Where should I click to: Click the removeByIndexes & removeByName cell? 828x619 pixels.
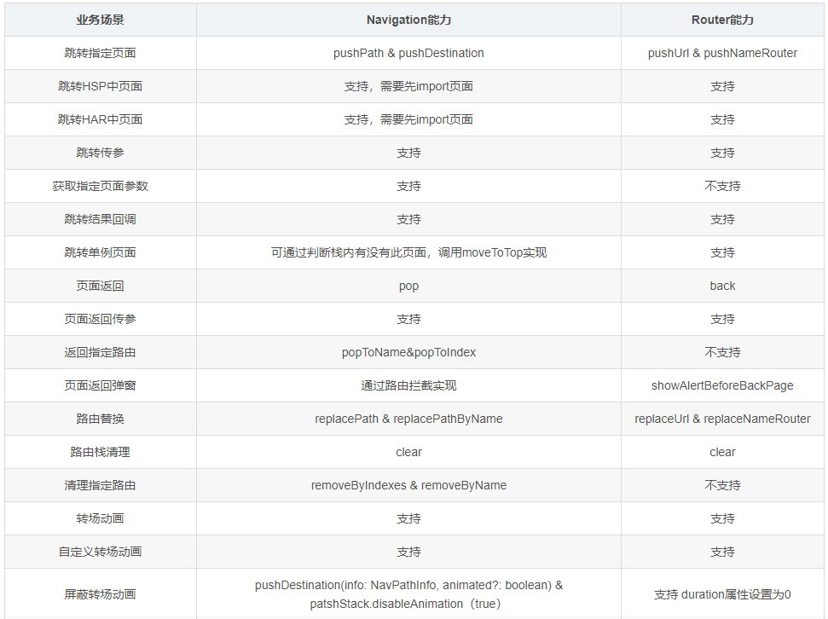tap(408, 485)
